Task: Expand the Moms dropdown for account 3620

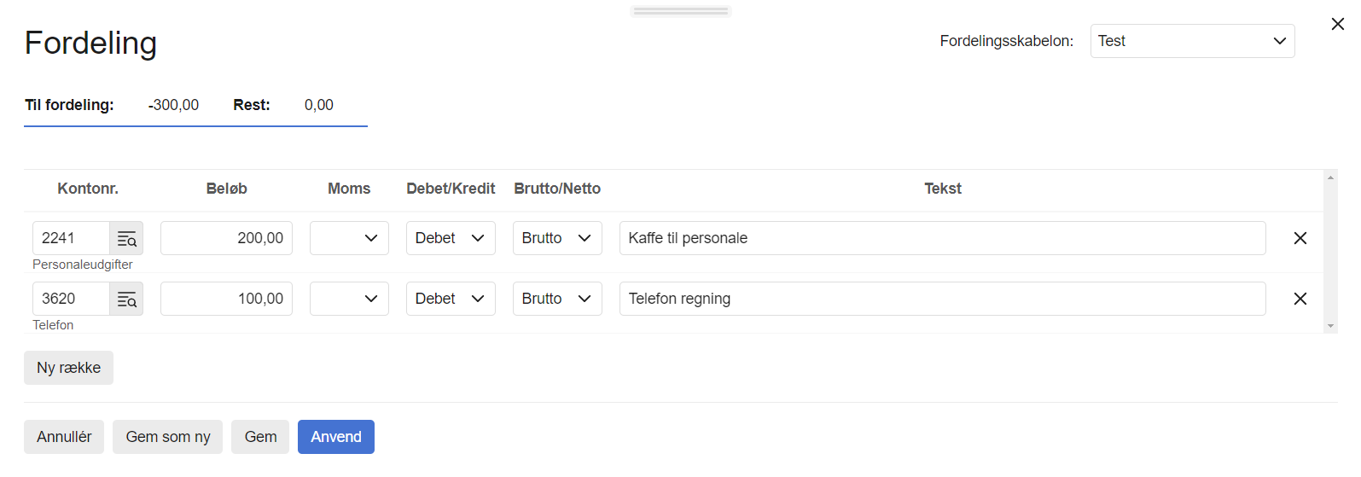Action: [x=349, y=299]
